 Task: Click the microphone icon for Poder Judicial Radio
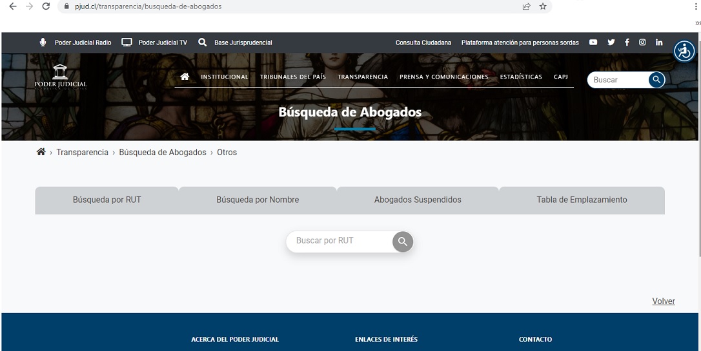tap(43, 43)
